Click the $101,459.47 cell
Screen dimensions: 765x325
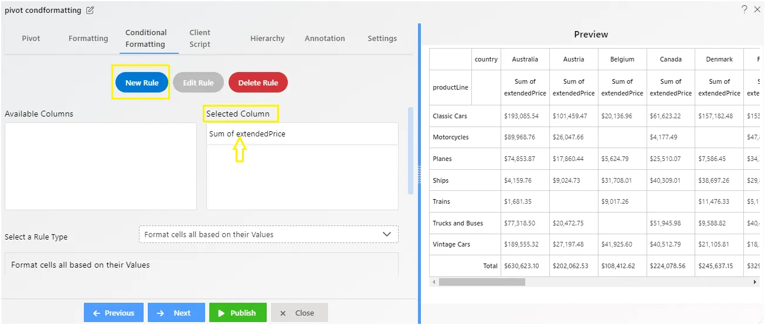(x=573, y=116)
